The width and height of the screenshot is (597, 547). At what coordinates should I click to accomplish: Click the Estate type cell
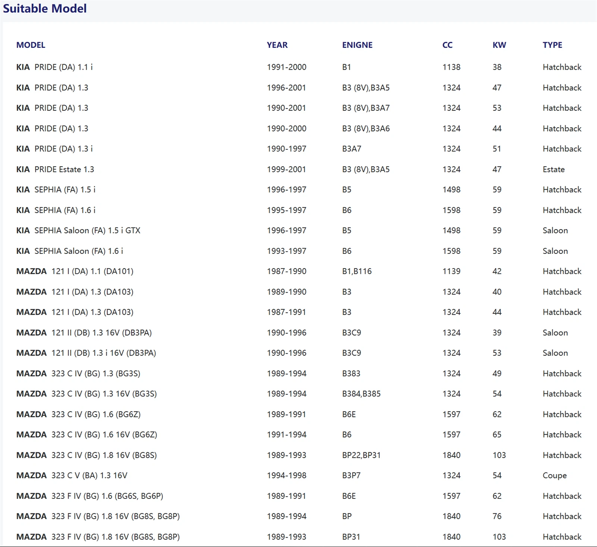[x=554, y=169]
